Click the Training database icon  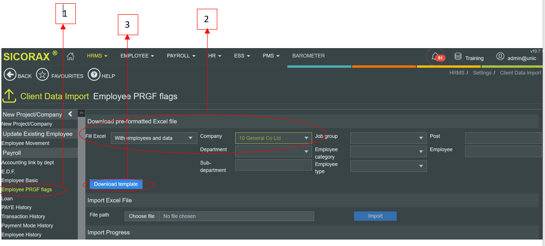click(x=458, y=56)
